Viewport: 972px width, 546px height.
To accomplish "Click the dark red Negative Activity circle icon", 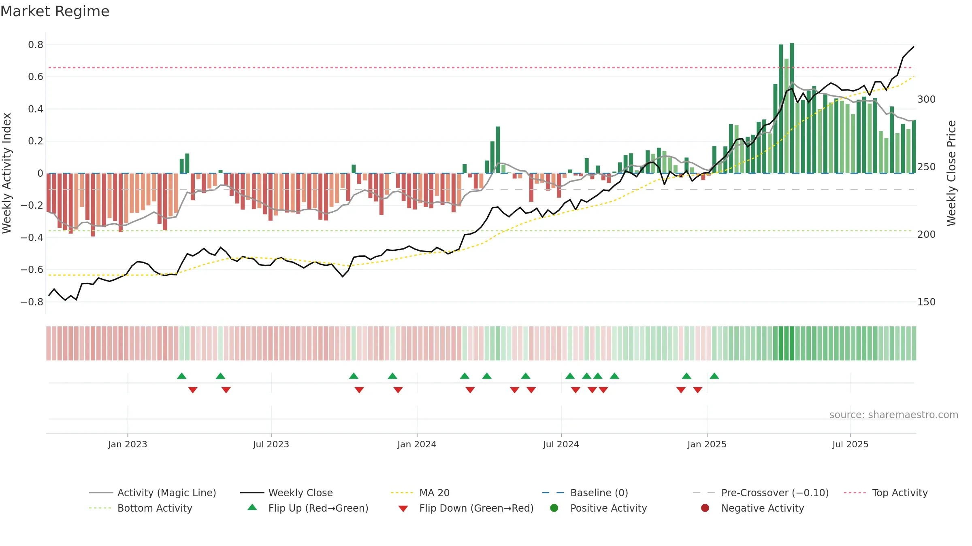I will pyautogui.click(x=705, y=508).
